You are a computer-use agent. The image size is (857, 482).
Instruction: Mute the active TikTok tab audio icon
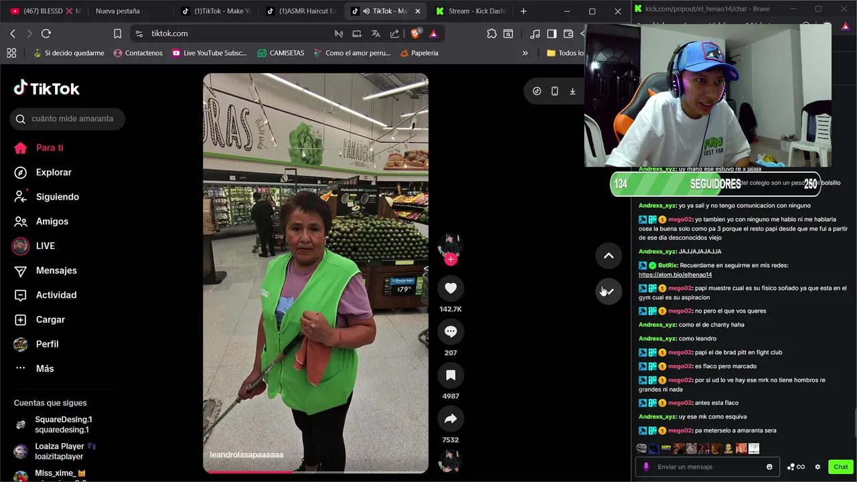click(366, 11)
